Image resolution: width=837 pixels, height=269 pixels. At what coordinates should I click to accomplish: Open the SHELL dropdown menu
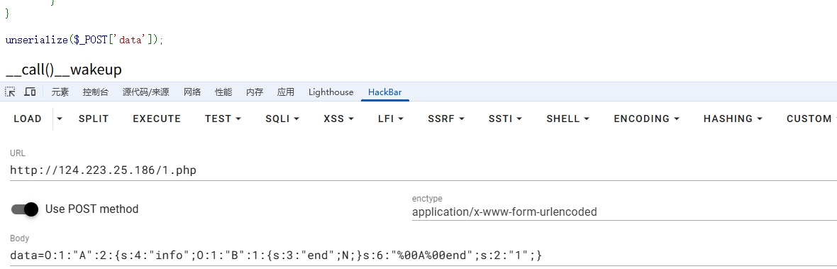568,119
